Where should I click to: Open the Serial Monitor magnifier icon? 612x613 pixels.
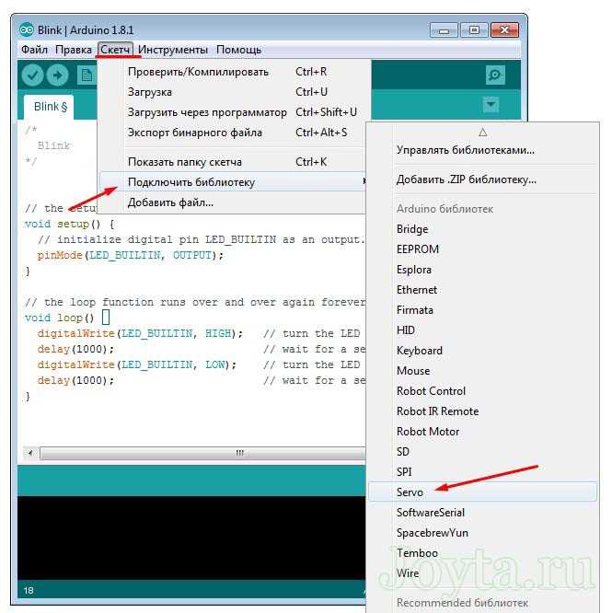coord(495,75)
